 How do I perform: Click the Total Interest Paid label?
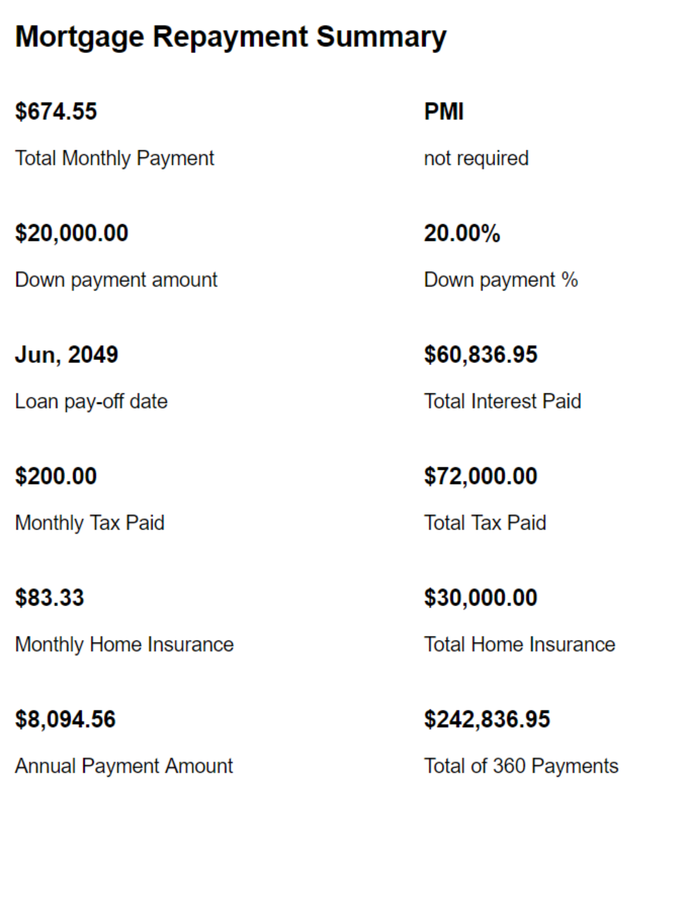pyautogui.click(x=502, y=401)
